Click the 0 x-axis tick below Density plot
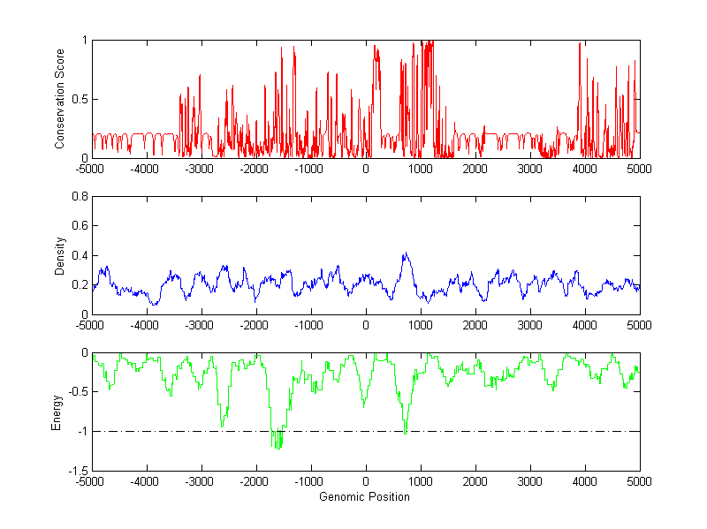707x529 pixels. pos(366,326)
